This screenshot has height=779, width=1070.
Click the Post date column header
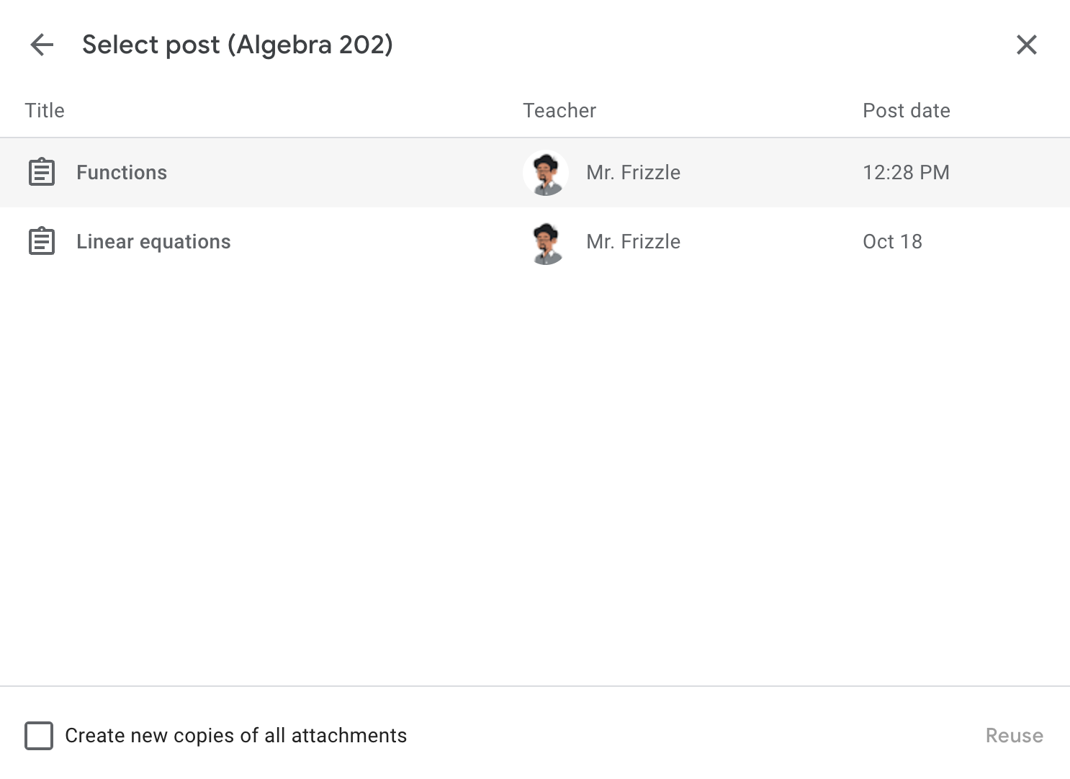coord(906,111)
